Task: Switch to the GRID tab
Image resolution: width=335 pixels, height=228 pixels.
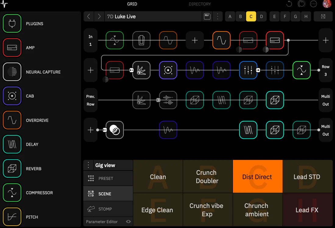Action: click(x=132, y=4)
